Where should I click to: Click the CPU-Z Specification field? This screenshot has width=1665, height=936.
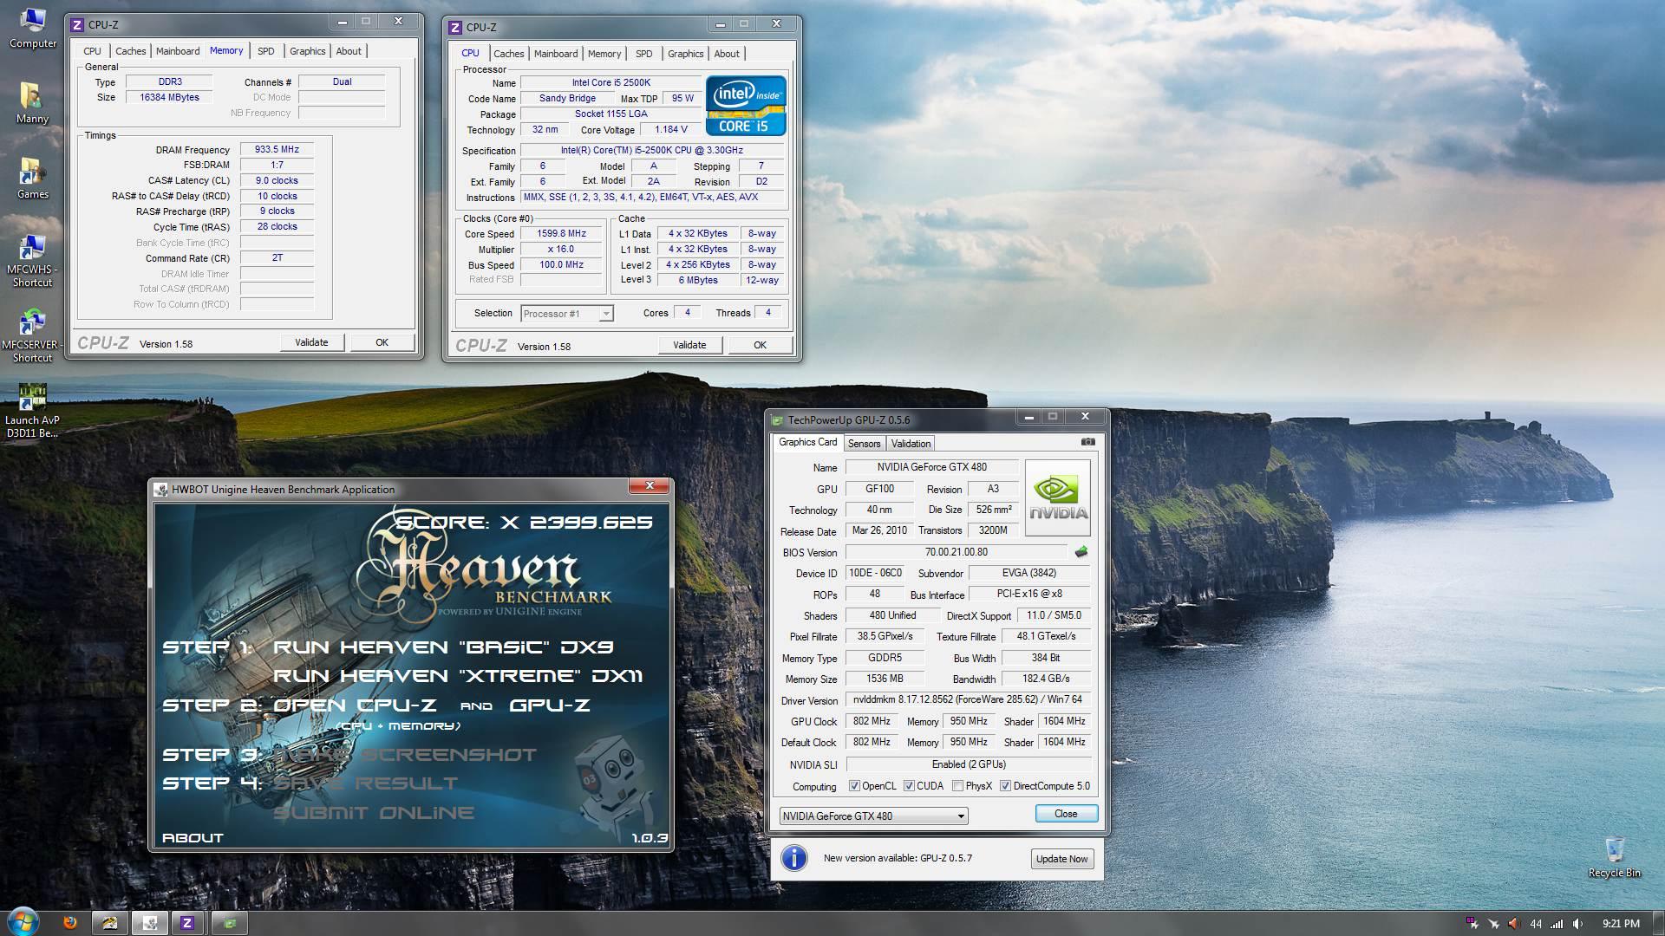click(x=651, y=150)
